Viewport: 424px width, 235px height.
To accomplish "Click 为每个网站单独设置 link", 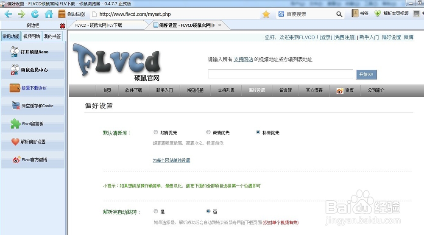I will (x=171, y=160).
